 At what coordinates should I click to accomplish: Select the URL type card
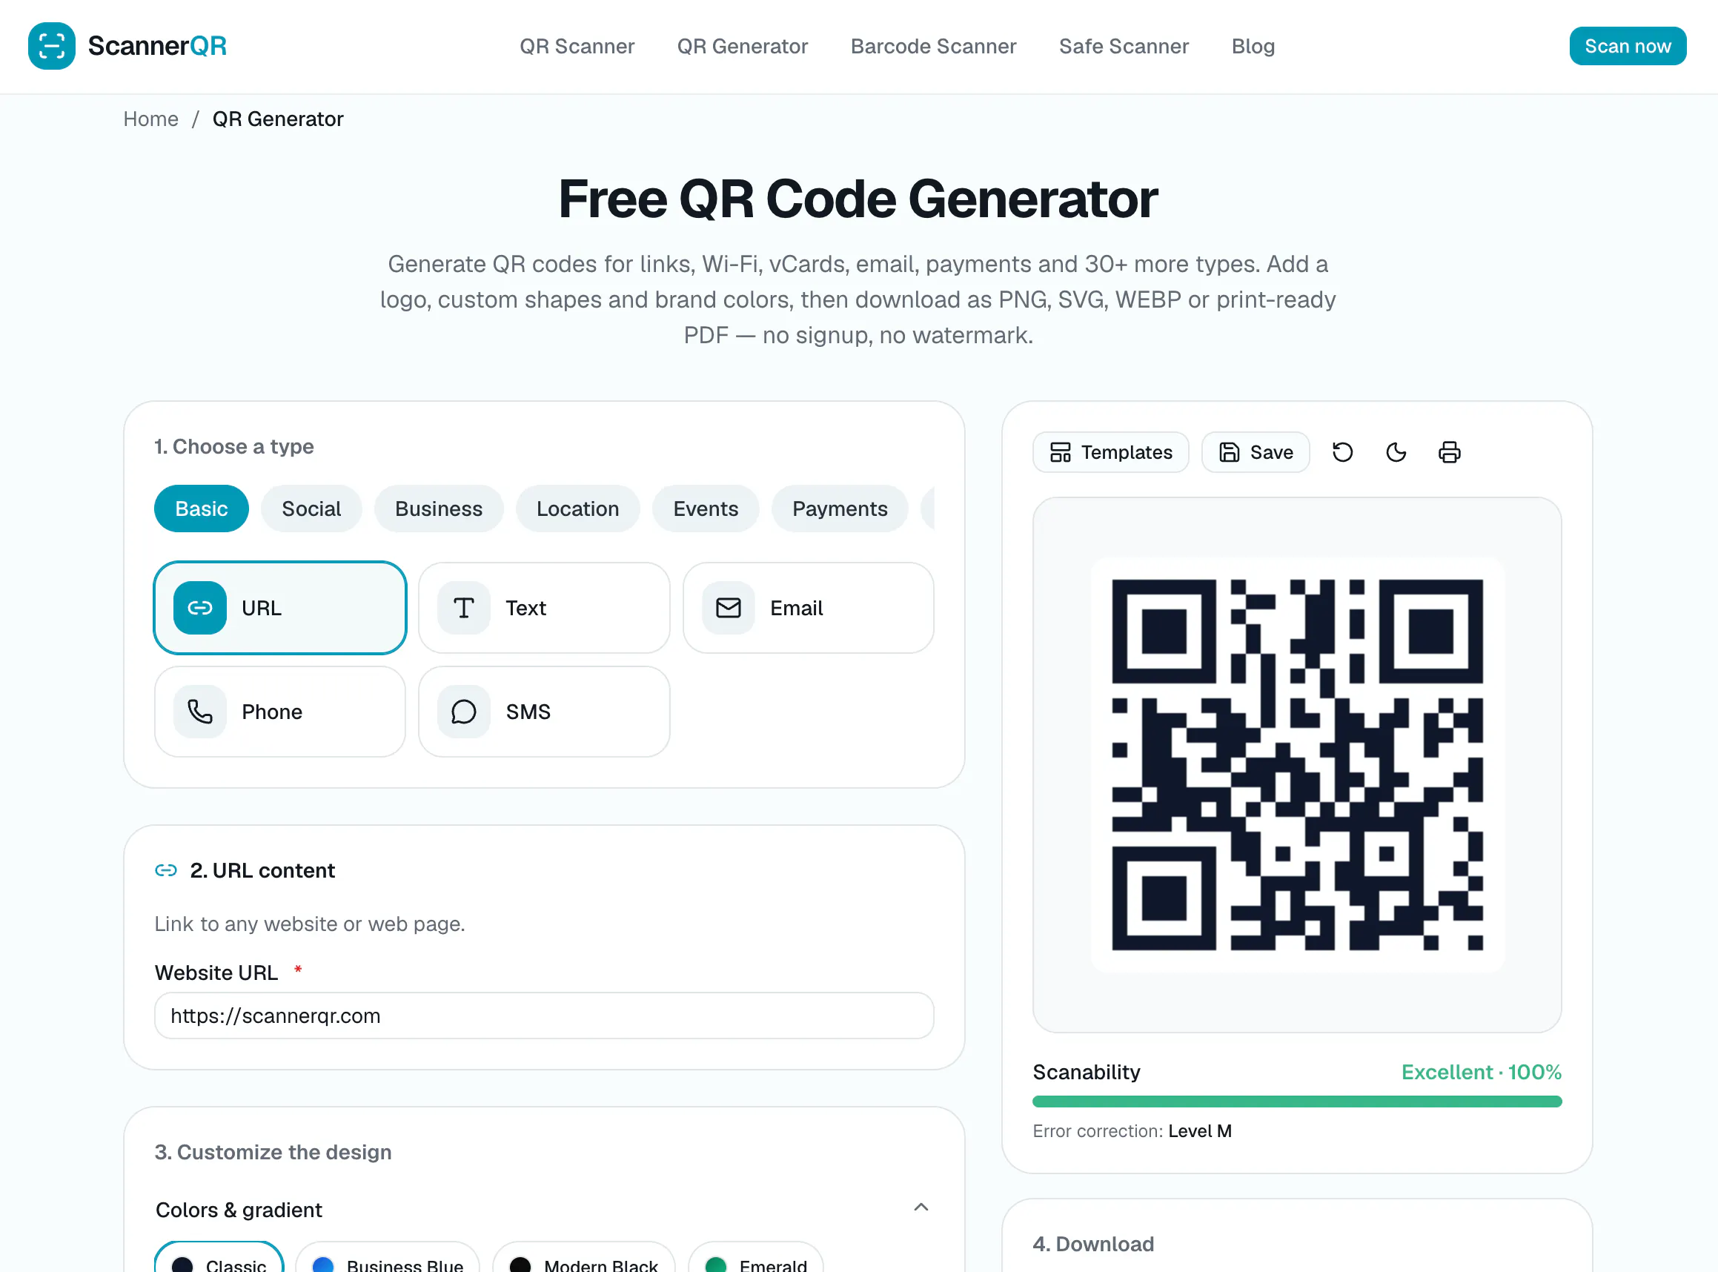point(280,608)
